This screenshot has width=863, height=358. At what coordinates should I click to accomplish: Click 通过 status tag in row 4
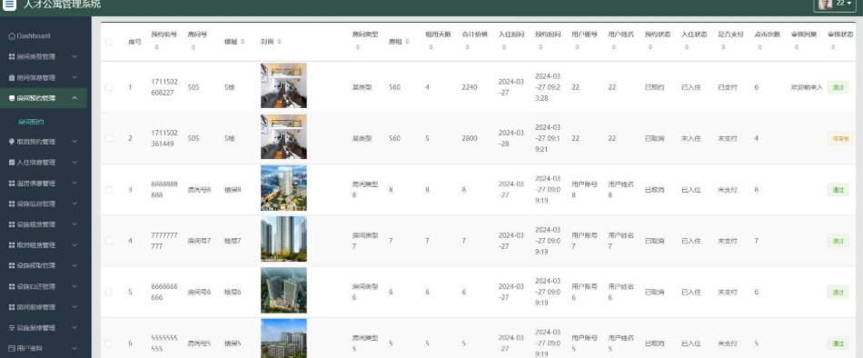(x=838, y=241)
